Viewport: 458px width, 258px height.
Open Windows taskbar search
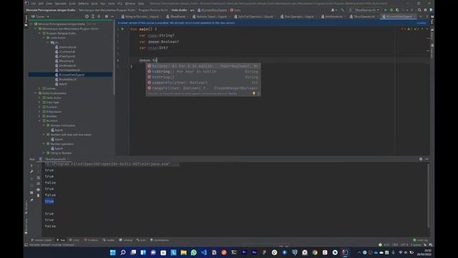pyautogui.click(x=123, y=252)
